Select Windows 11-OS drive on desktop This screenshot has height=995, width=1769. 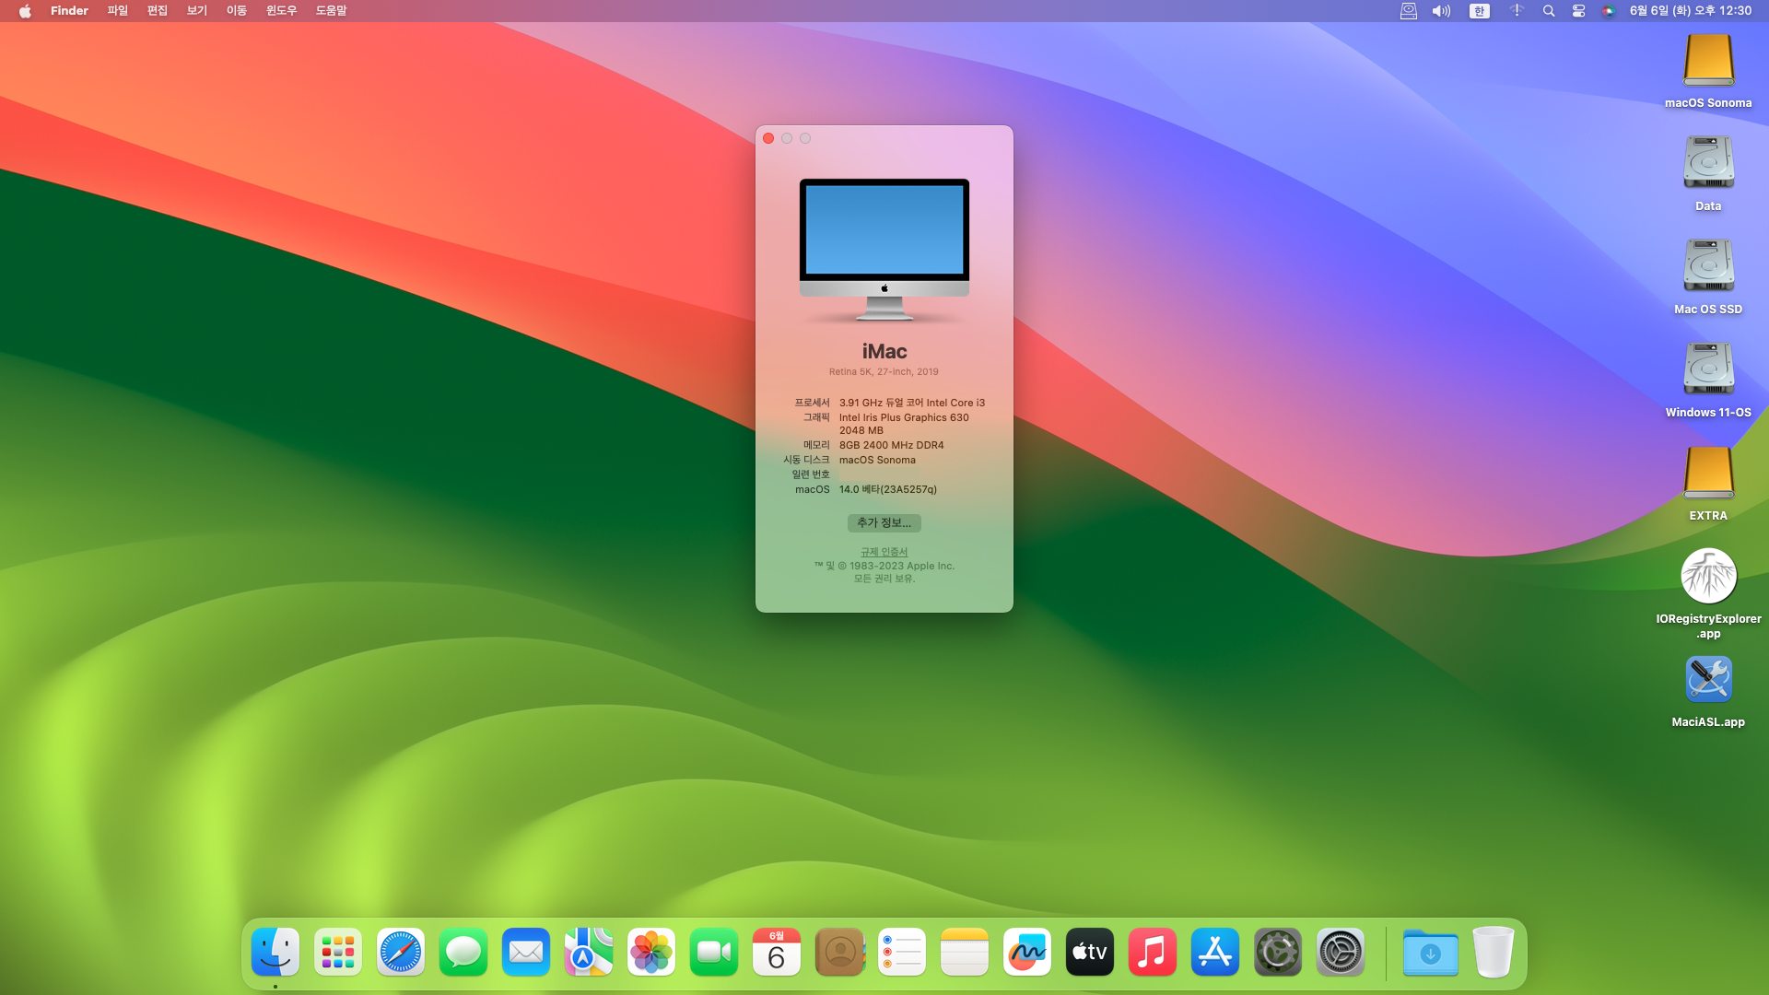click(1709, 369)
